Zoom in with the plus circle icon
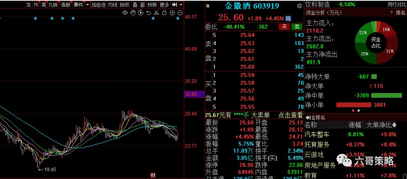The image size is (407, 179). click(172, 13)
